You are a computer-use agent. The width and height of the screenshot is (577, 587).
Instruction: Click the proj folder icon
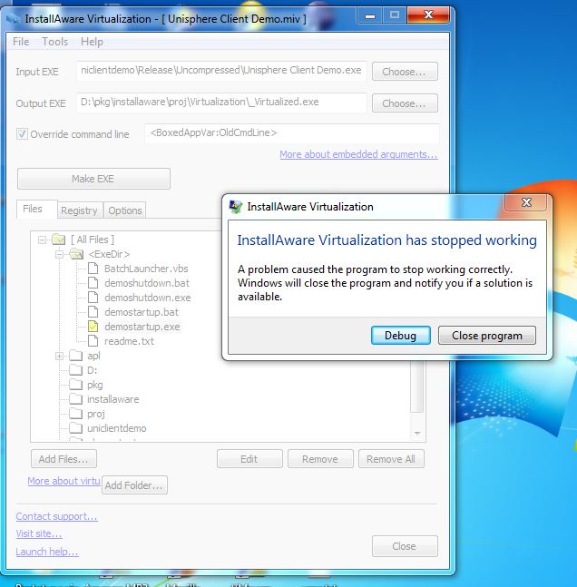click(x=75, y=414)
